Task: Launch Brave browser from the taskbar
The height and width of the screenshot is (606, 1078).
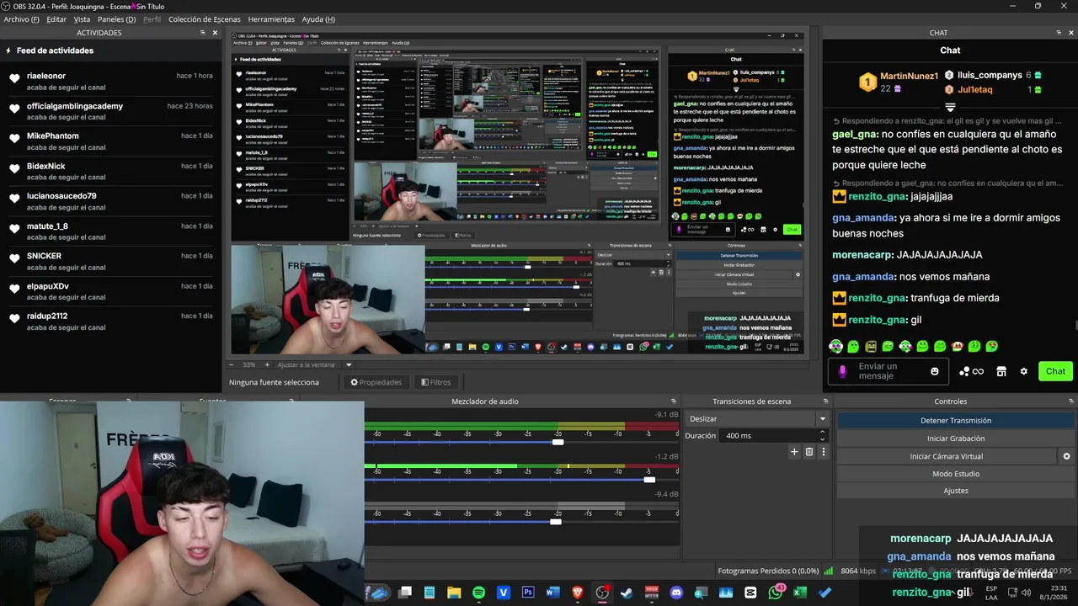Action: 577,593
